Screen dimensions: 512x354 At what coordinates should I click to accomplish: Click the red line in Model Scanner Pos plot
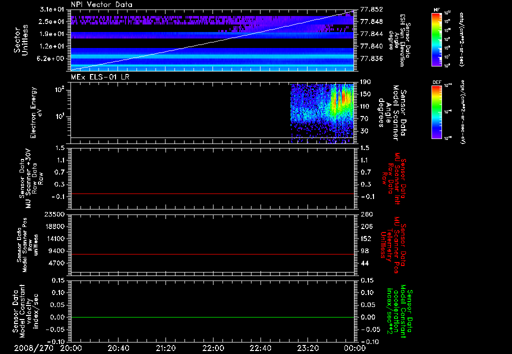[212, 254]
